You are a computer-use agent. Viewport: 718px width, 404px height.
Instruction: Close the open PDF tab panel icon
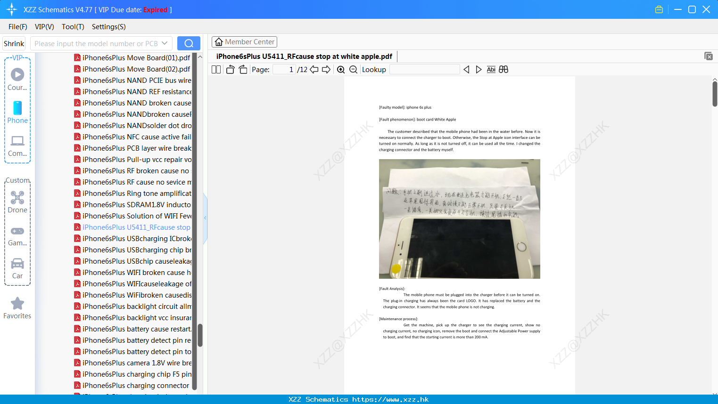point(709,56)
